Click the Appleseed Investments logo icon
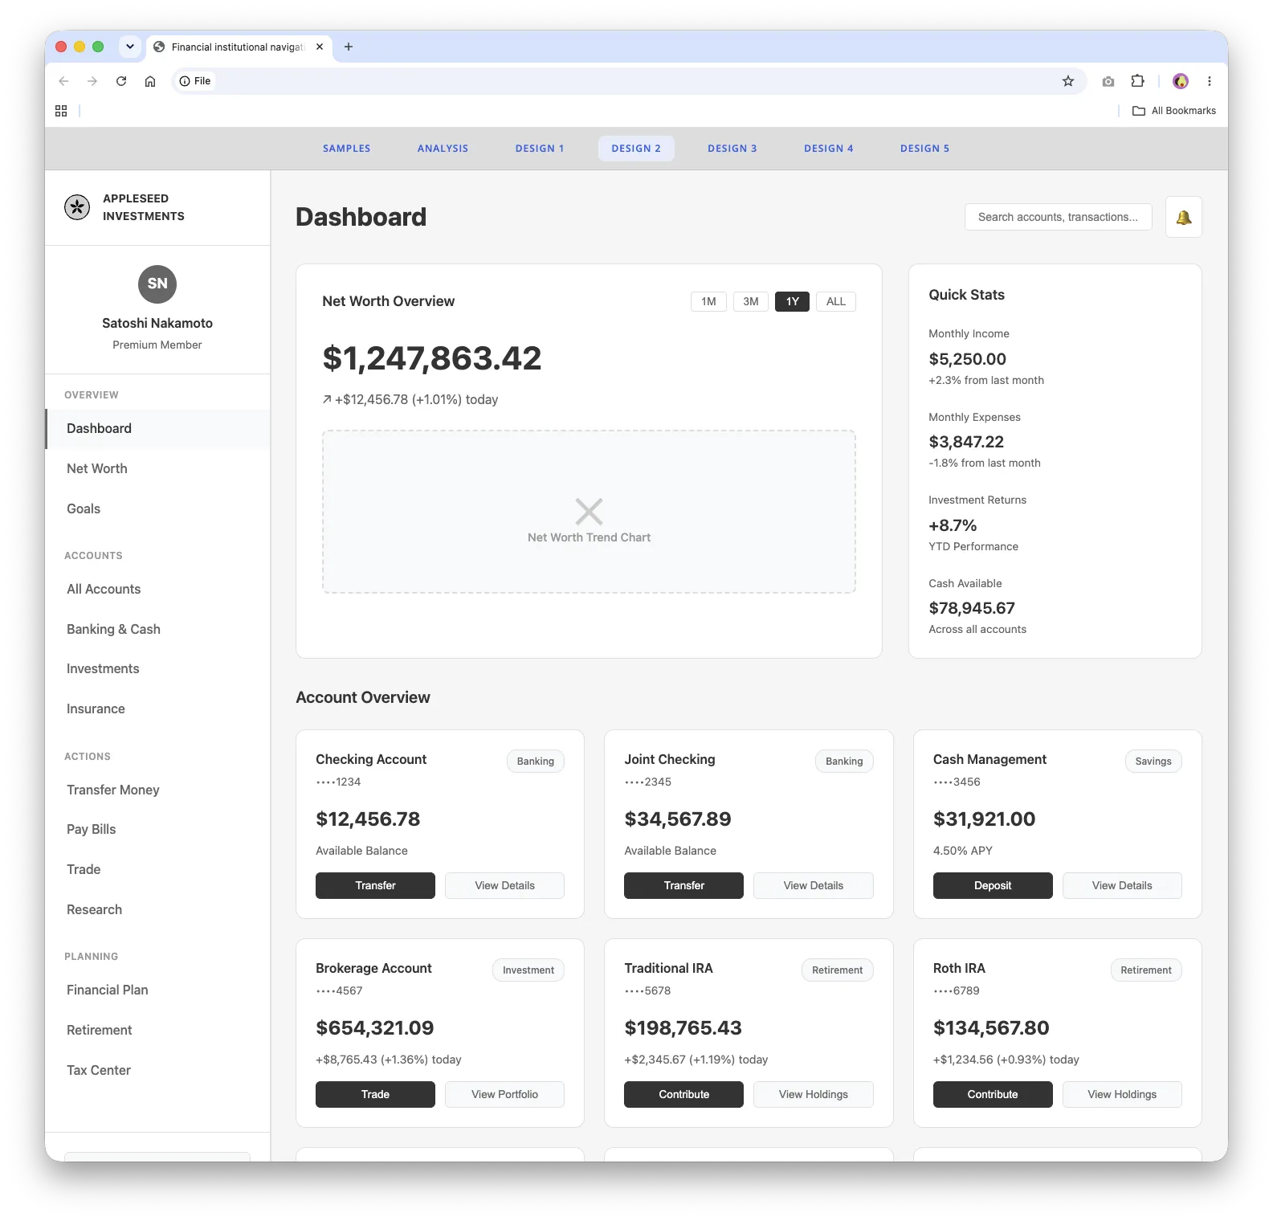1273x1221 pixels. click(77, 207)
